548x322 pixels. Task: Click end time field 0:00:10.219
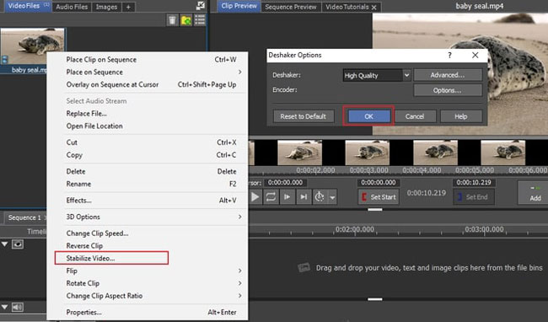point(474,183)
